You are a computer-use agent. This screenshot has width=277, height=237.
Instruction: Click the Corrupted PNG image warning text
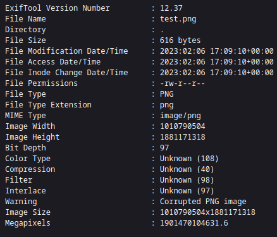203,202
